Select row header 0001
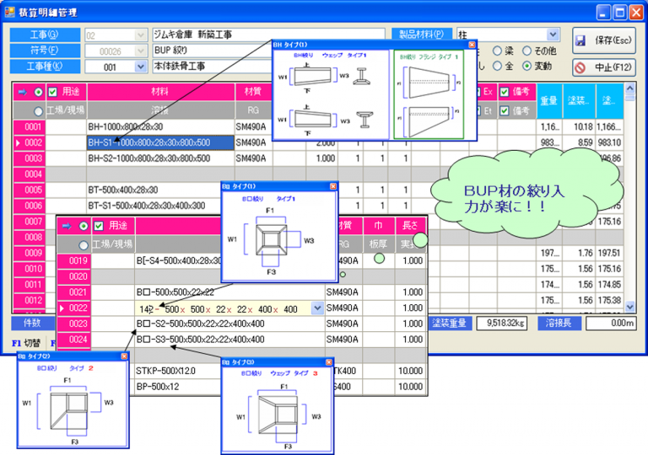Image resolution: width=648 pixels, height=455 pixels. (30, 126)
